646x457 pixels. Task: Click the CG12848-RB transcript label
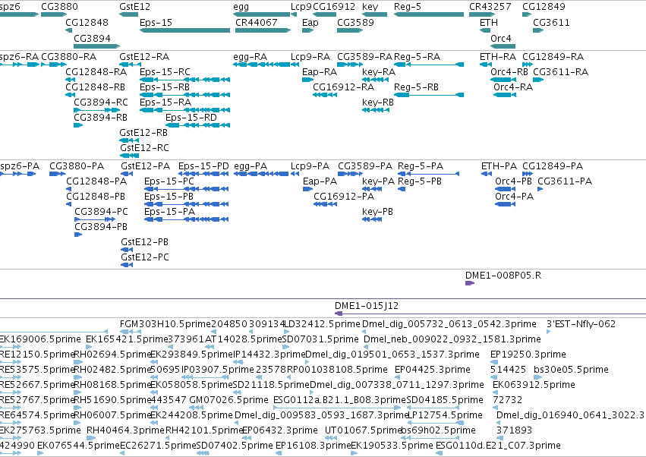pos(95,87)
